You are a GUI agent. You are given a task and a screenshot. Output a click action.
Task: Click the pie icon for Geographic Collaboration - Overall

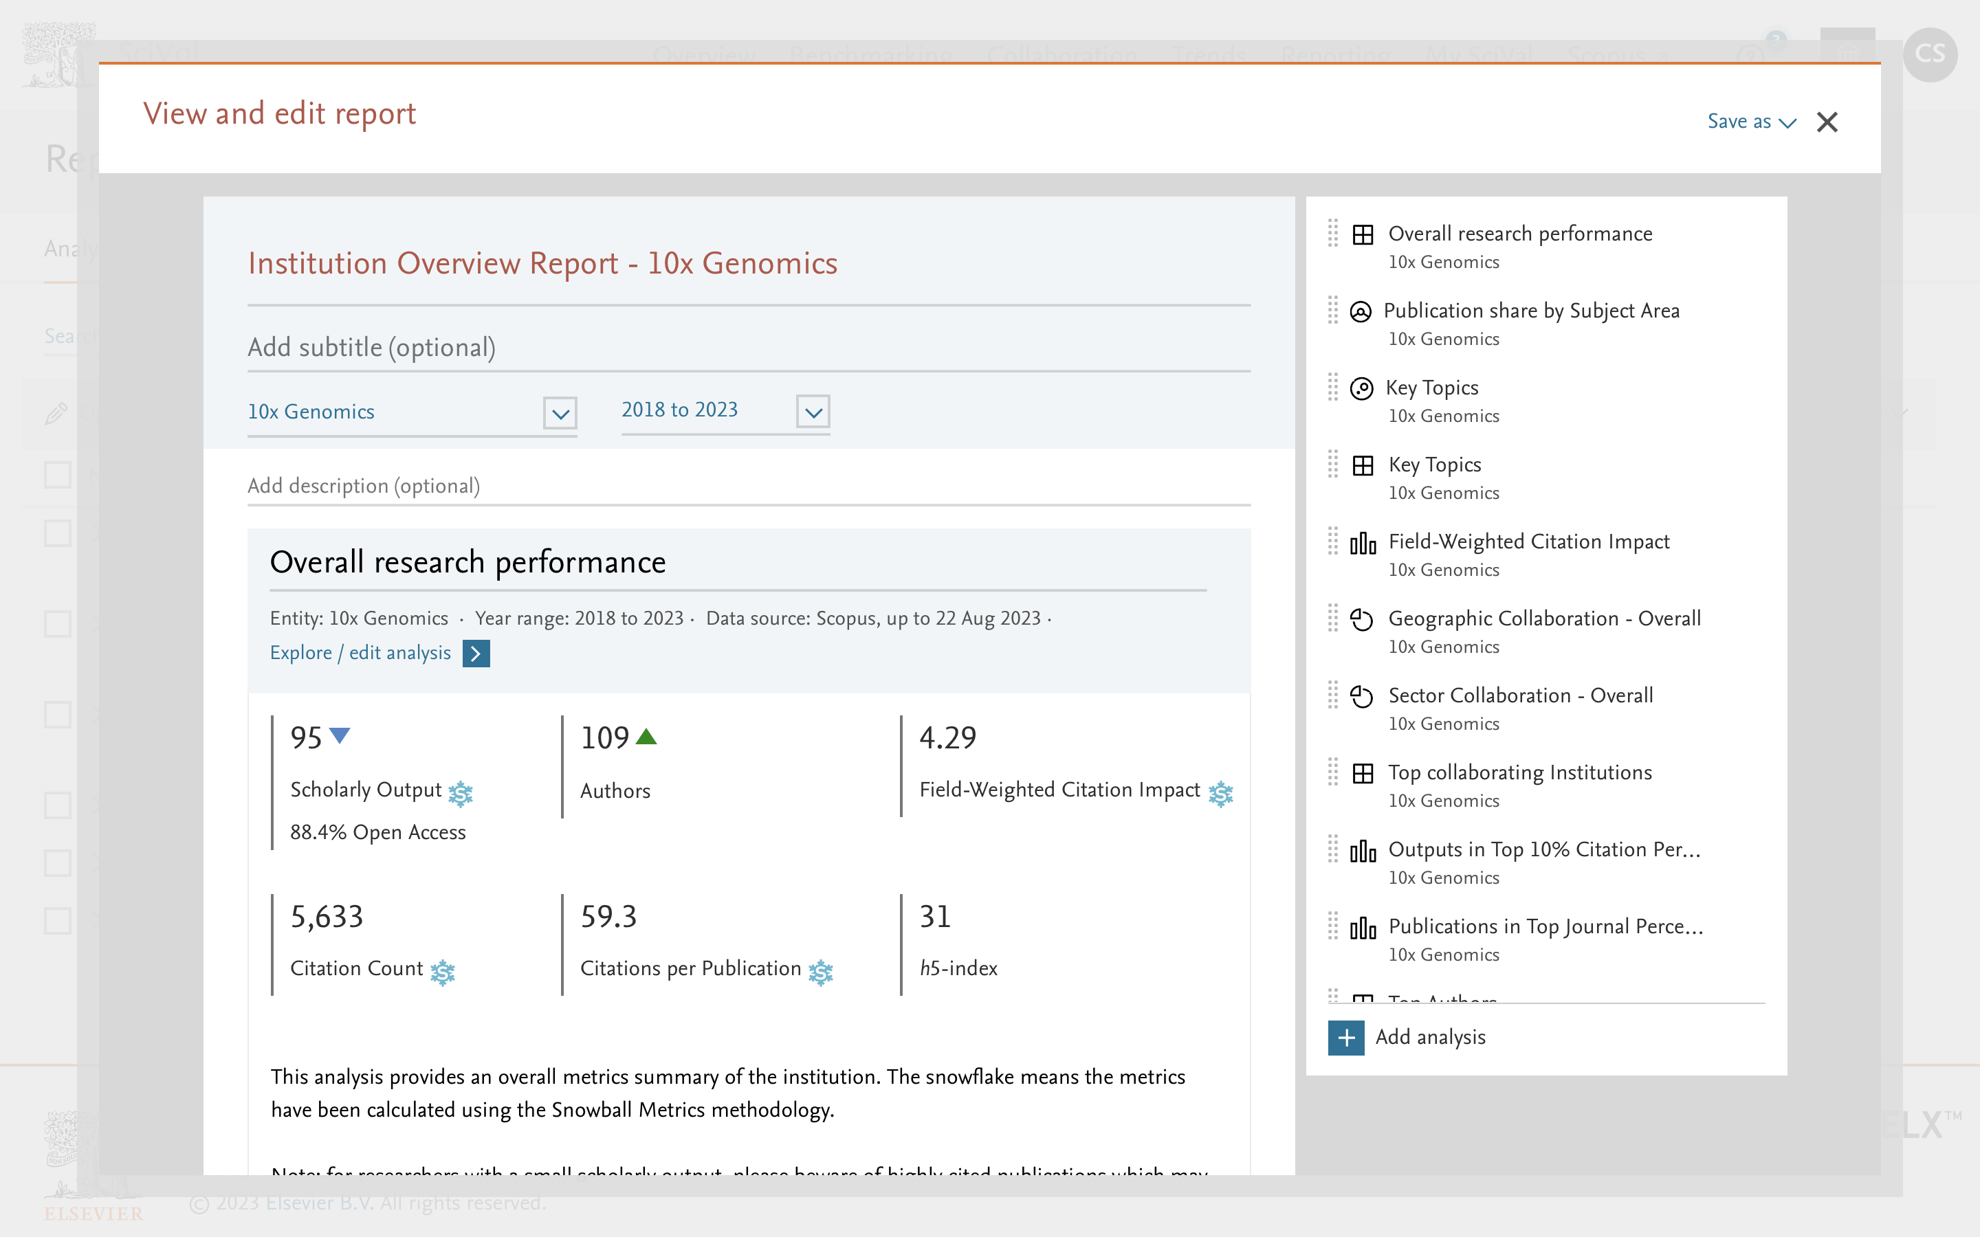click(1361, 619)
